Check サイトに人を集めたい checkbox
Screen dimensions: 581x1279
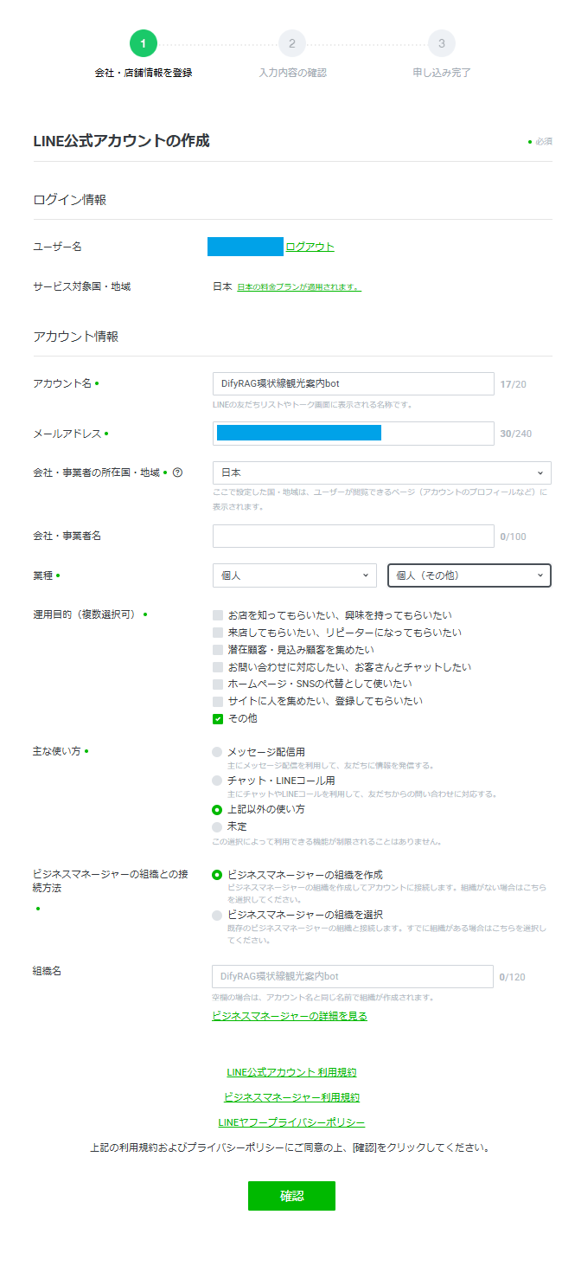tap(218, 701)
